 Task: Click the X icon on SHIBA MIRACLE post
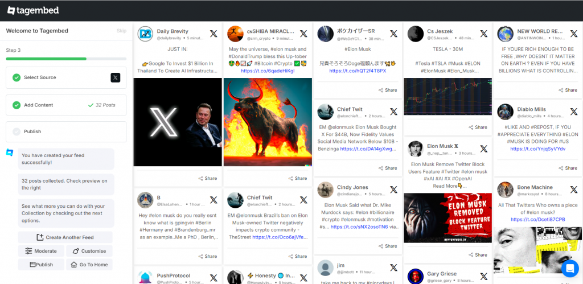303,34
